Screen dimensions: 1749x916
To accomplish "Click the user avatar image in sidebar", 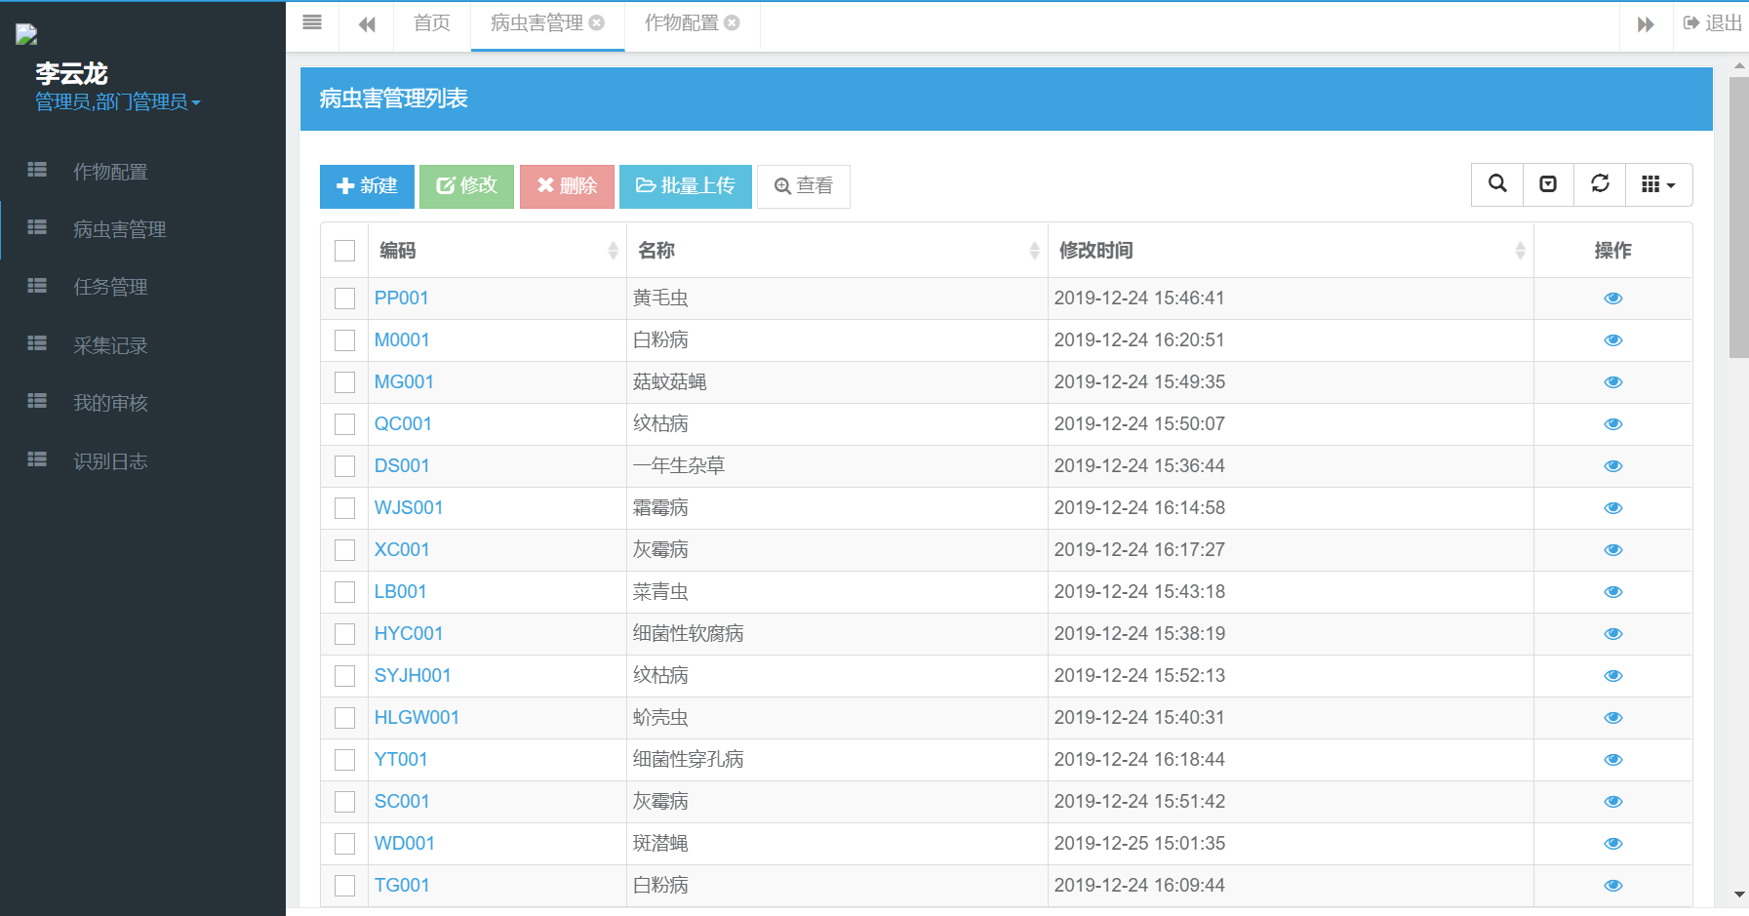I will pos(26,35).
